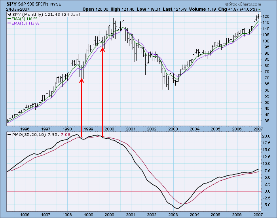
Task: Click the 0.0 zero-line label on the PMO axis
Action: (268, 191)
